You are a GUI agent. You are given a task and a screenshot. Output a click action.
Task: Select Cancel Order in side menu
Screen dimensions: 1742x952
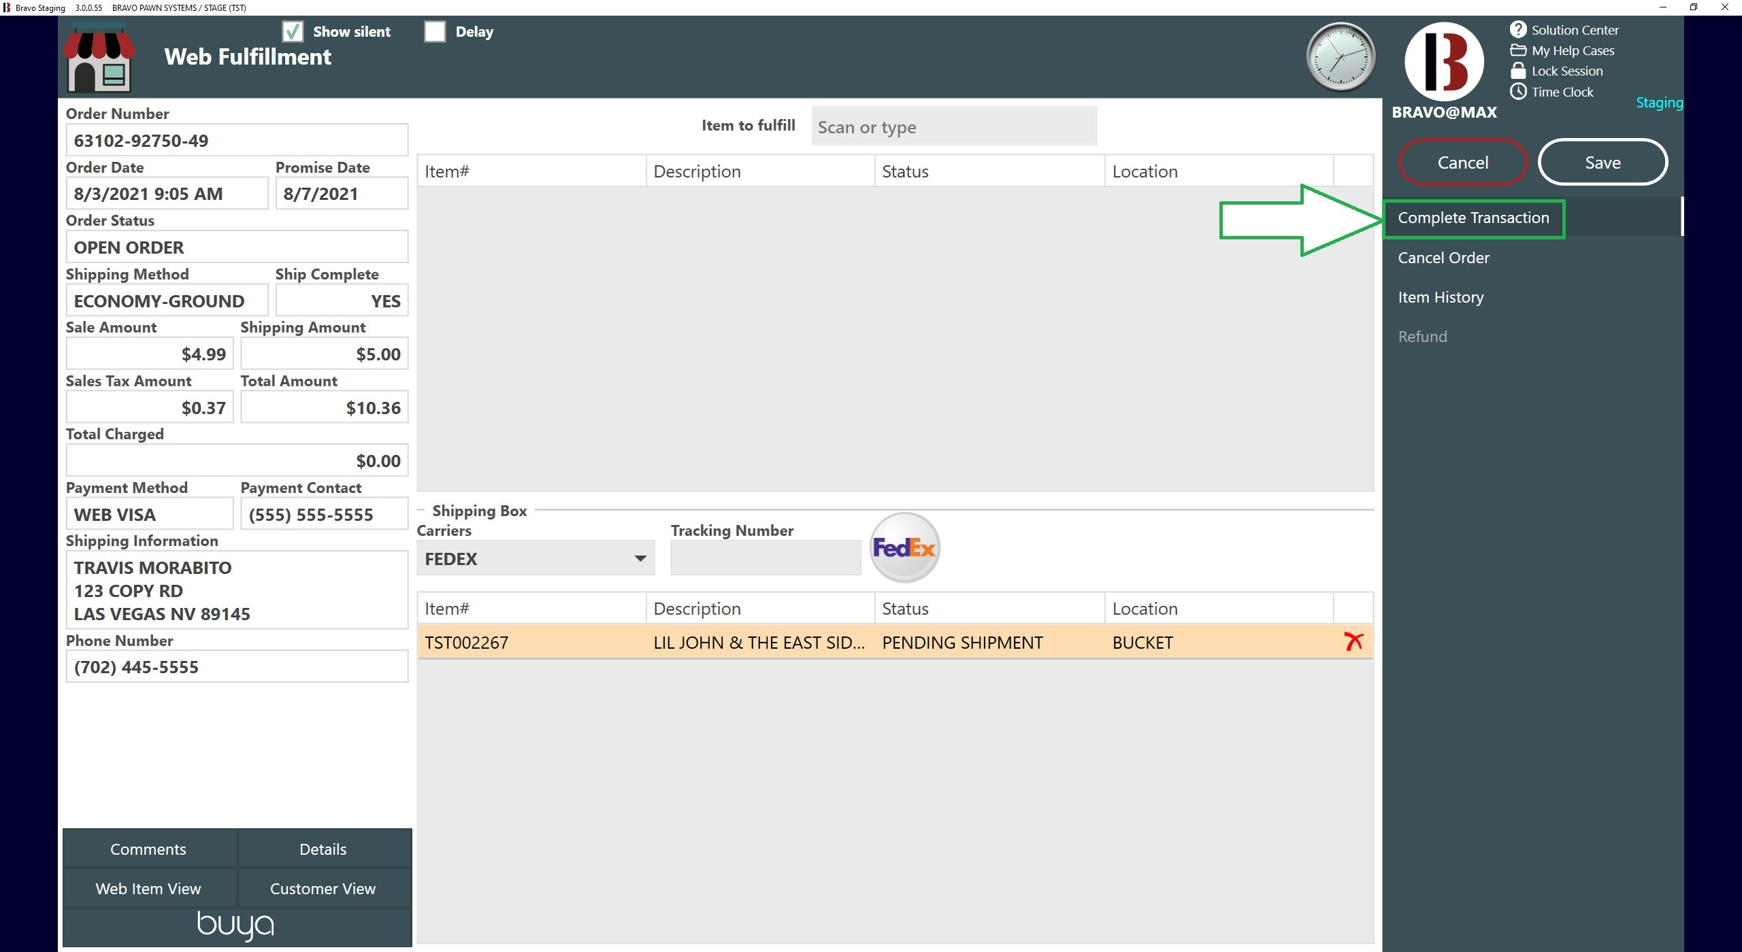1443,258
